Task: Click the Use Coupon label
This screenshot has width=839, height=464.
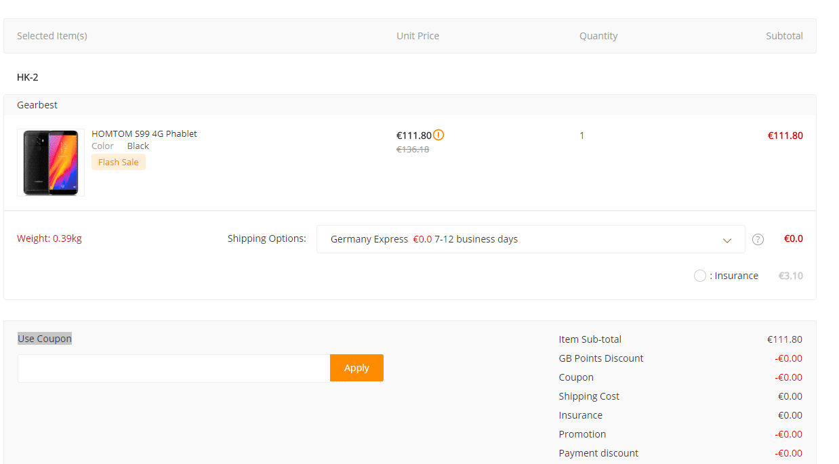Action: pos(45,339)
